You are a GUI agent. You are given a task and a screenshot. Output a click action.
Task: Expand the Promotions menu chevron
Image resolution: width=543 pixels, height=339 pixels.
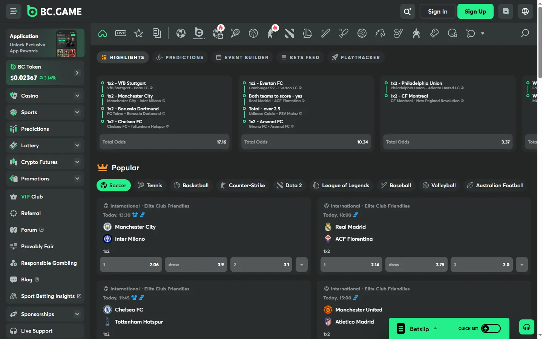[77, 179]
